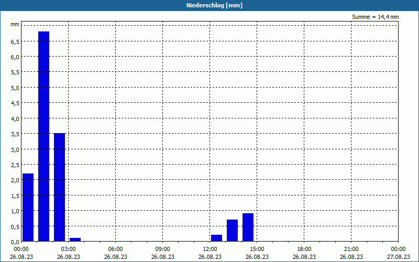Click the 18:00 time label
Screen dimensions: 419x262
point(304,249)
